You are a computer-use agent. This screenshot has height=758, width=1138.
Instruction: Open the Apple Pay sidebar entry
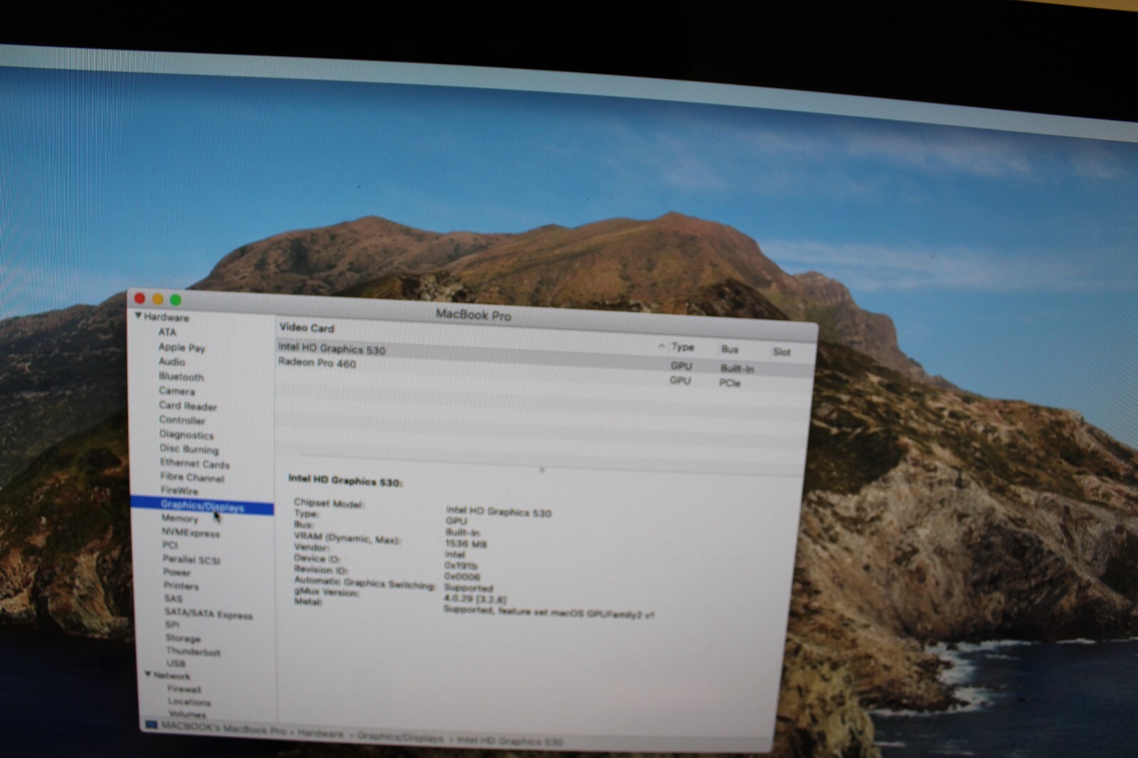(x=181, y=348)
